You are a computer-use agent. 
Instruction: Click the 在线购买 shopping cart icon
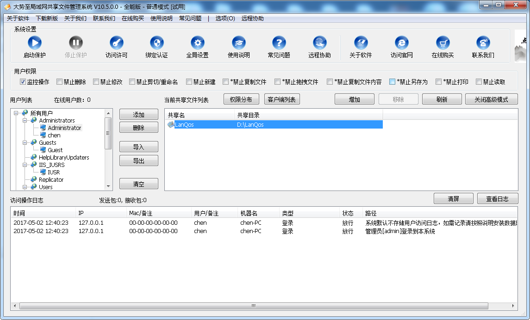click(443, 43)
